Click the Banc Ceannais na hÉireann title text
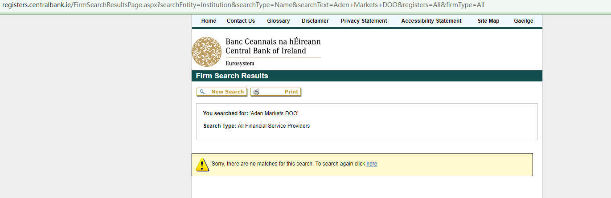The height and width of the screenshot is (198, 611). click(273, 42)
